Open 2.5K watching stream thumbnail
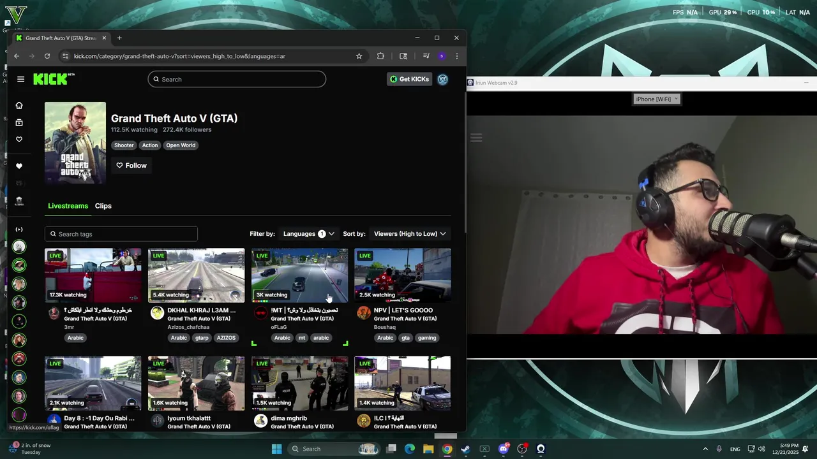 pyautogui.click(x=403, y=275)
